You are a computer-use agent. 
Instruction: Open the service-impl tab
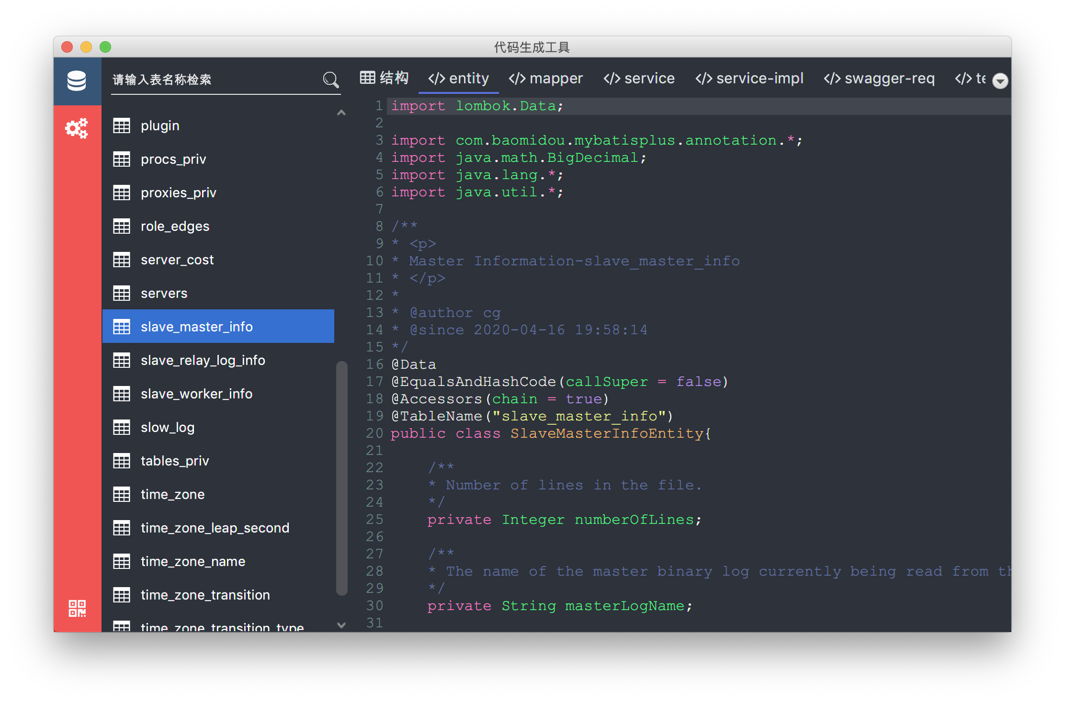[x=749, y=79]
